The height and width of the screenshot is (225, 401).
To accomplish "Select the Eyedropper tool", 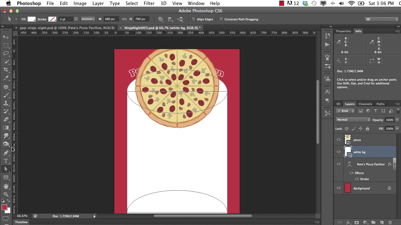I will tap(6, 78).
